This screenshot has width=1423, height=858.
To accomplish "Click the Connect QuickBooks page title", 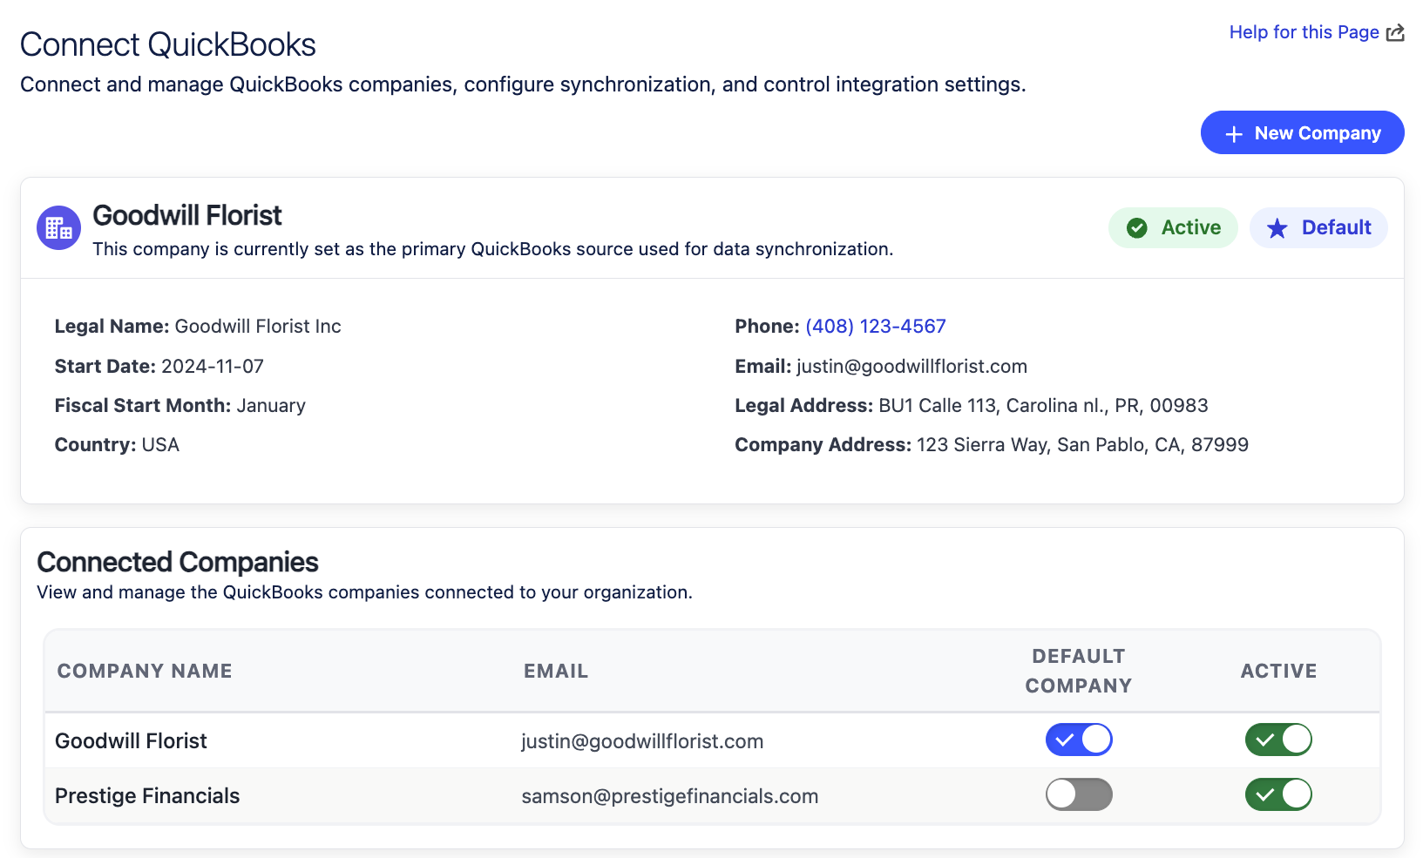I will pyautogui.click(x=168, y=44).
